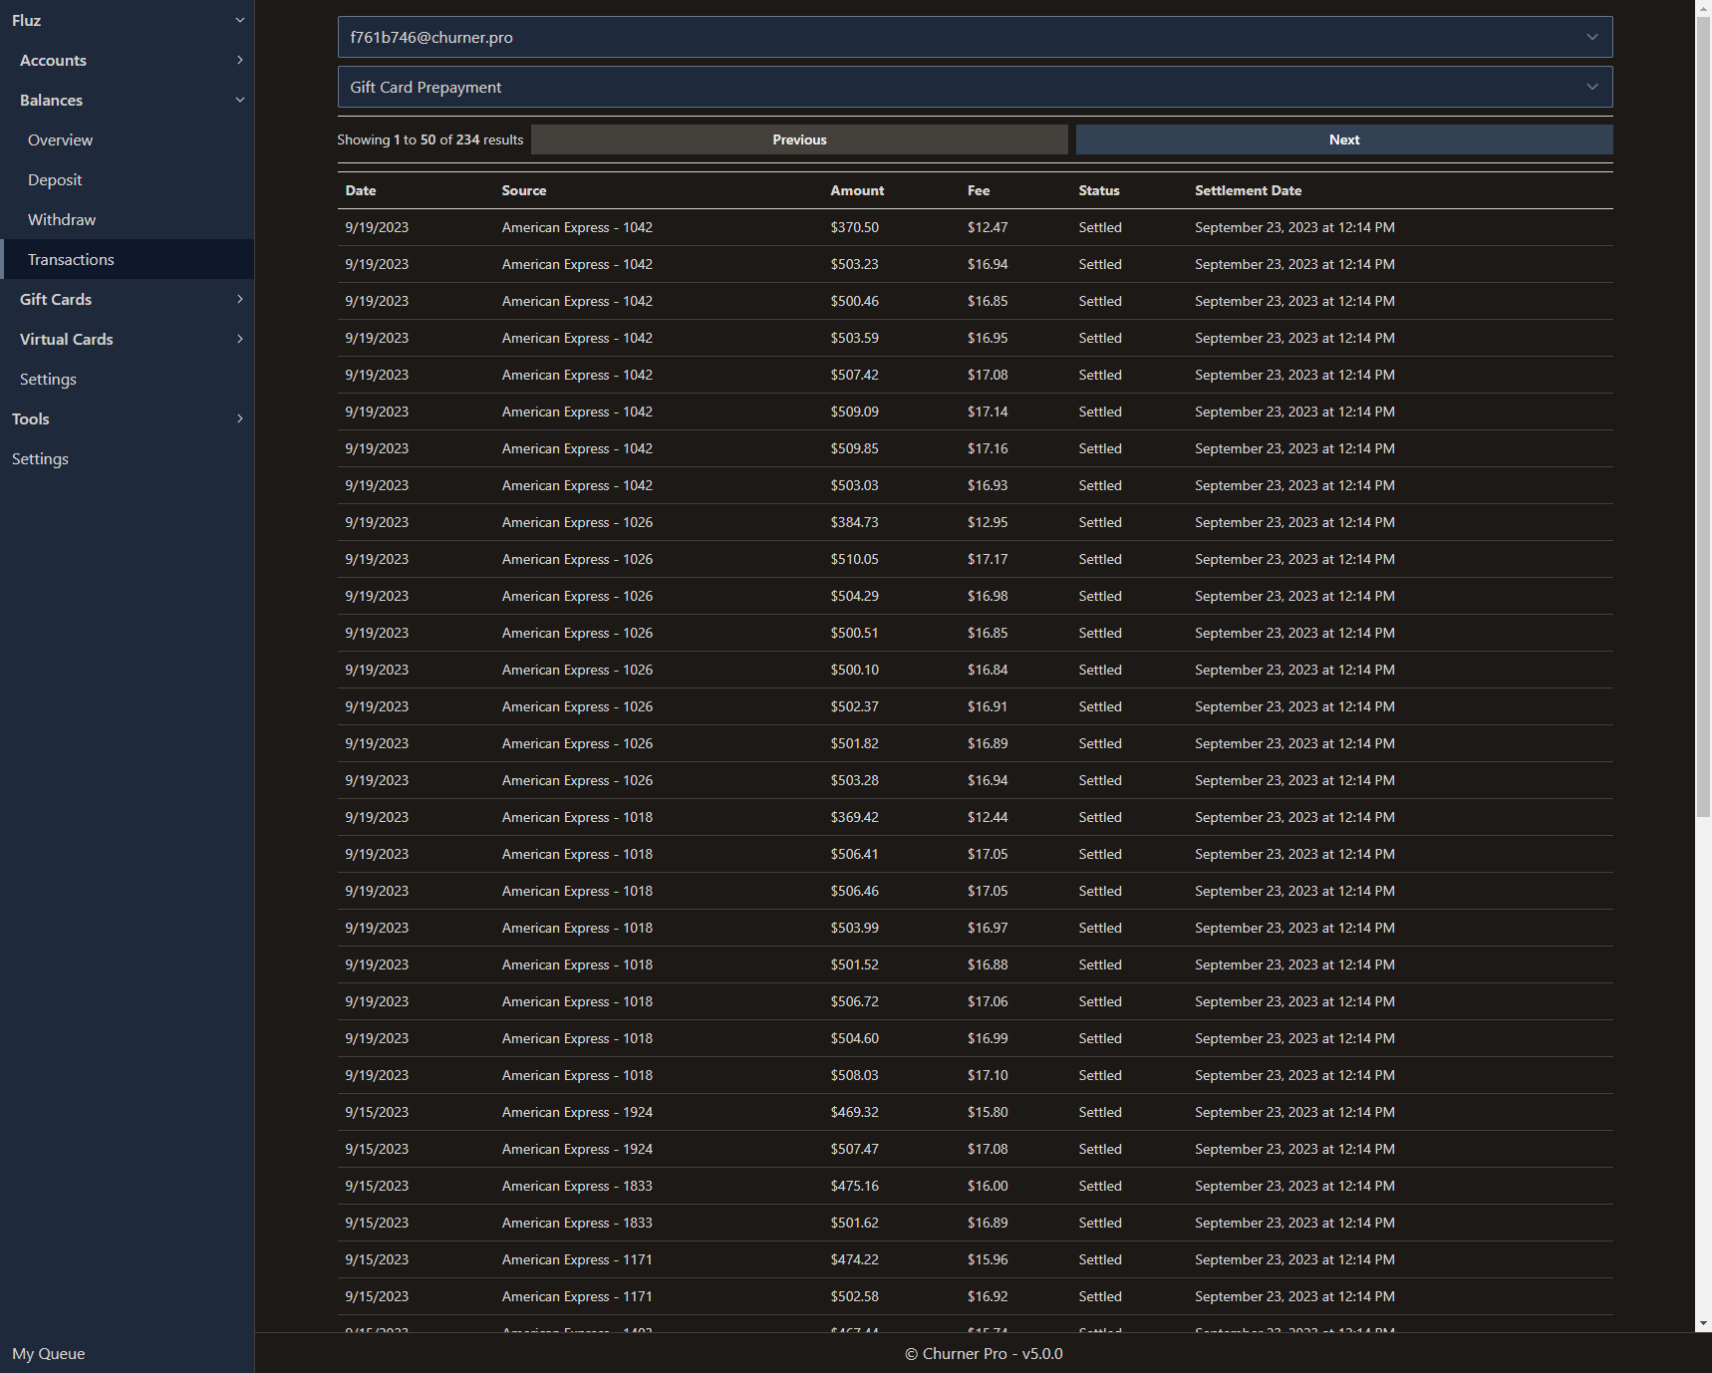
Task: Open the Deposit page
Action: coord(55,179)
